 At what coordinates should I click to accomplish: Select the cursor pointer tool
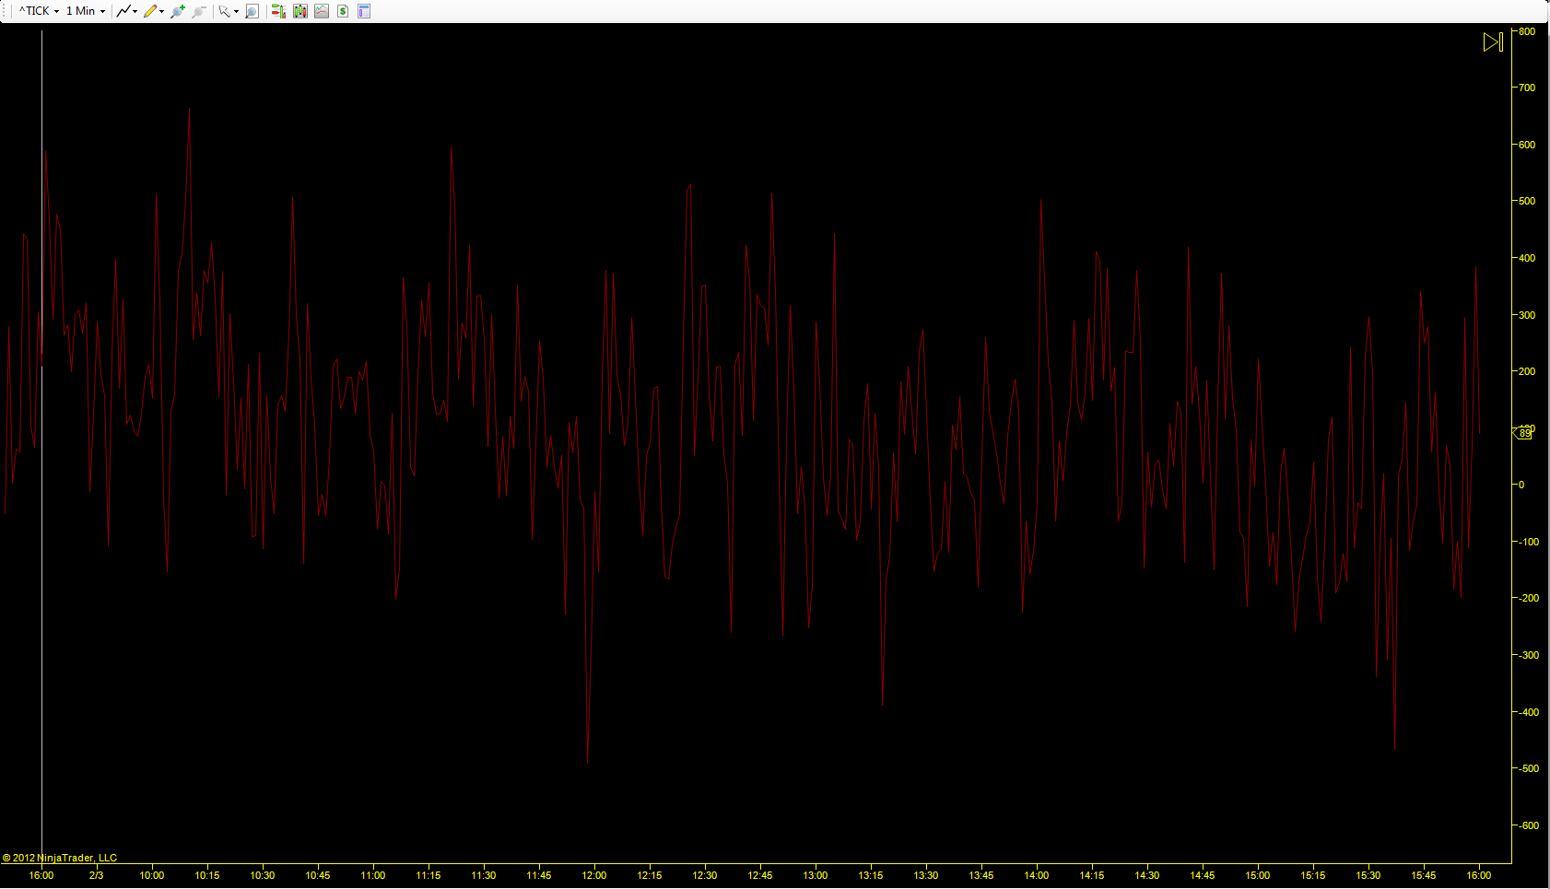click(224, 11)
